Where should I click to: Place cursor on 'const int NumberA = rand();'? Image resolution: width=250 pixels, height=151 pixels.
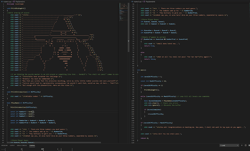pyautogui.click(x=22, y=112)
